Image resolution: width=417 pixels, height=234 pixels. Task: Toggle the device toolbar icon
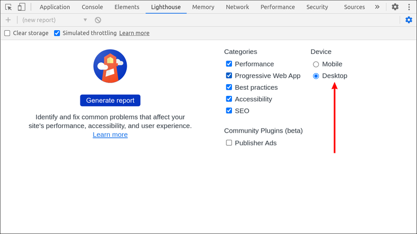(x=21, y=7)
